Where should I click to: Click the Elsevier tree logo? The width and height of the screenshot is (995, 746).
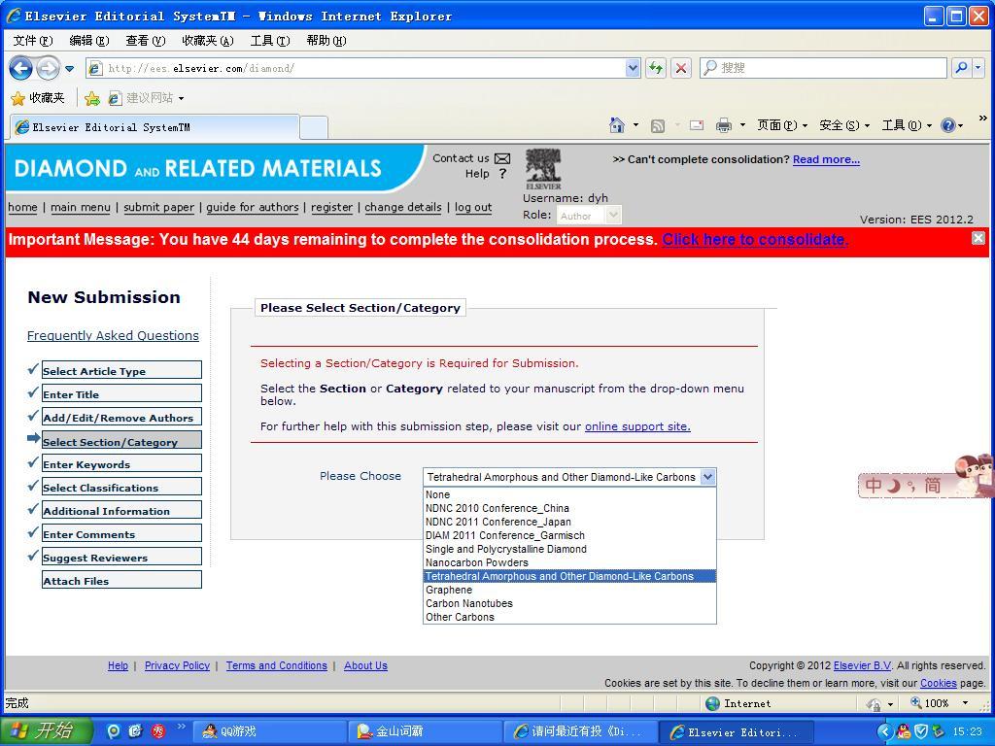543,169
